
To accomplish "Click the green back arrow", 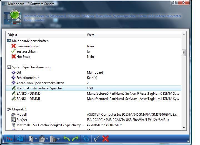I will click(x=67, y=139).
